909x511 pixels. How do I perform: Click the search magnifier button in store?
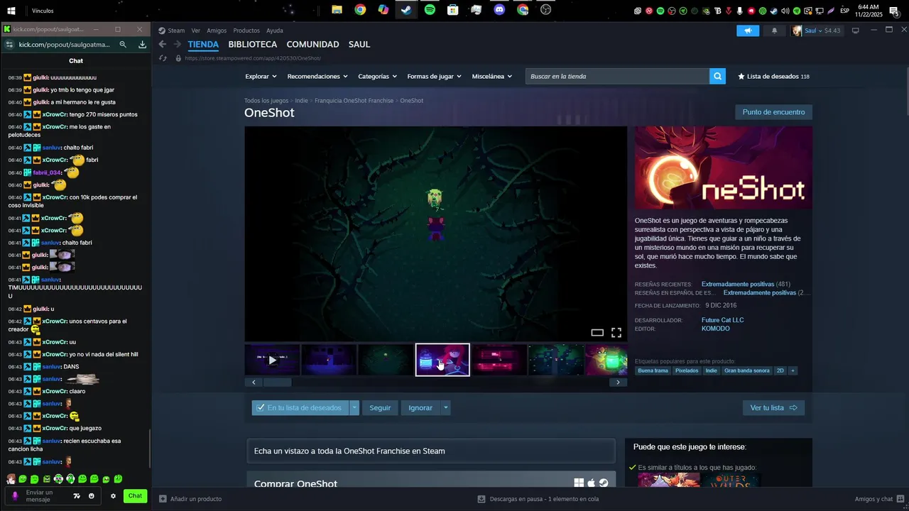[717, 76]
